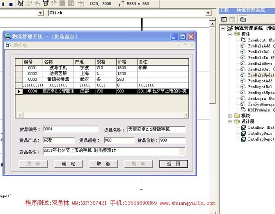Click in the 货品产地 field
The width and height of the screenshot is (275, 214).
59,140
